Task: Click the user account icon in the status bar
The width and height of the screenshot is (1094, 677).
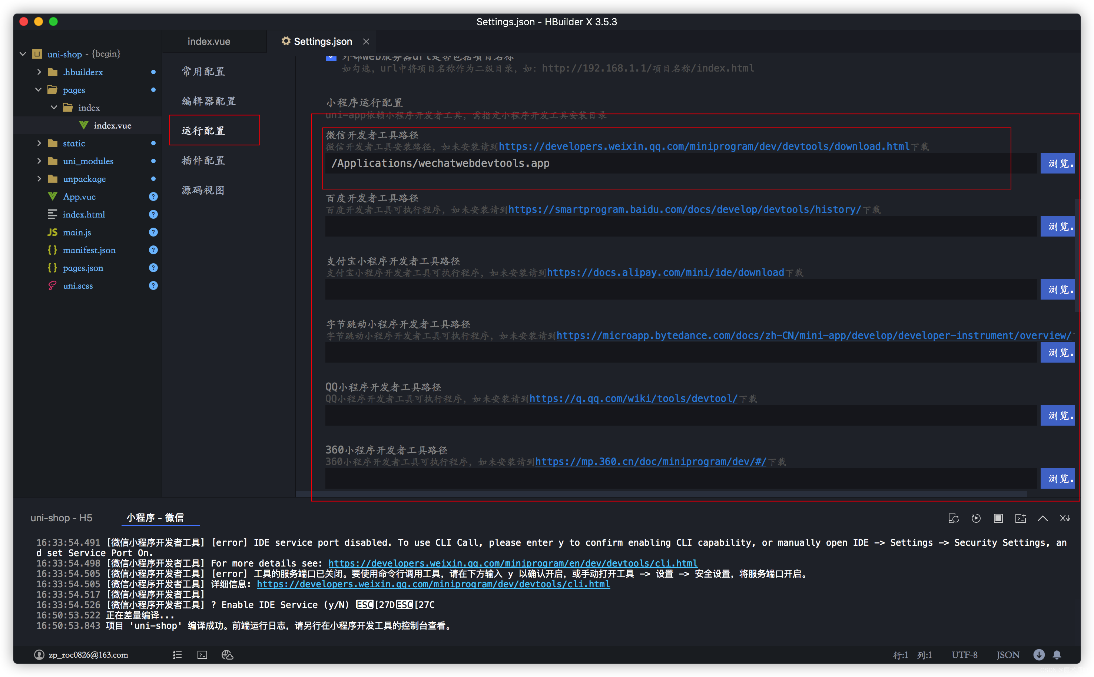Action: (x=39, y=655)
